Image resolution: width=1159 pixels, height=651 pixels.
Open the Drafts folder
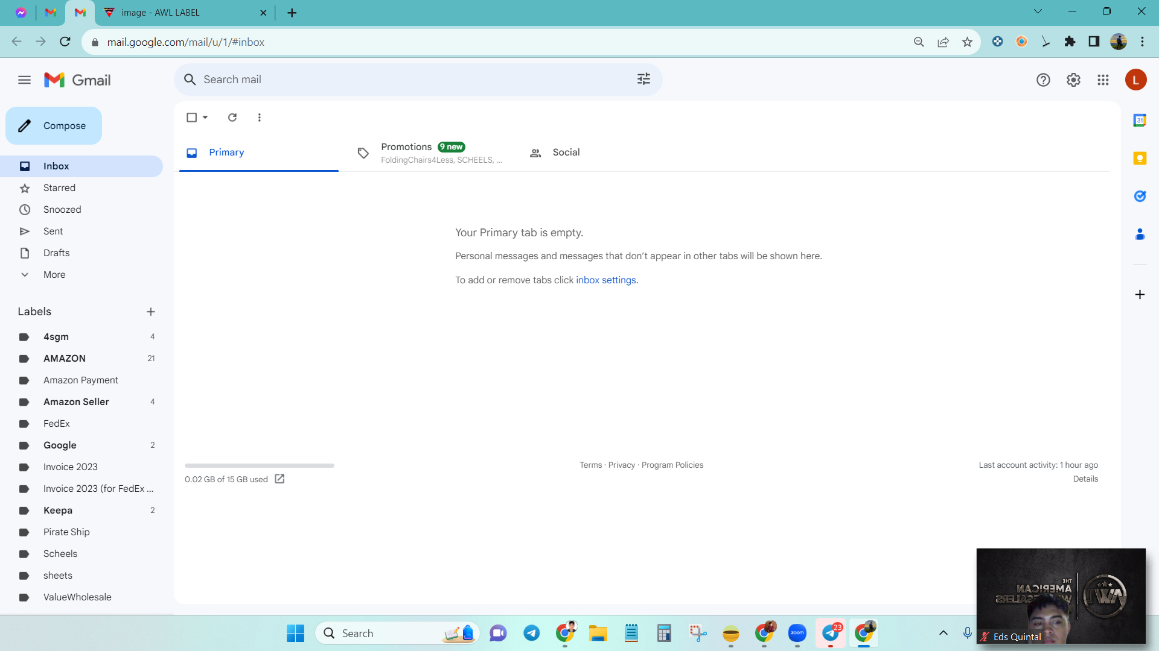click(x=81, y=253)
